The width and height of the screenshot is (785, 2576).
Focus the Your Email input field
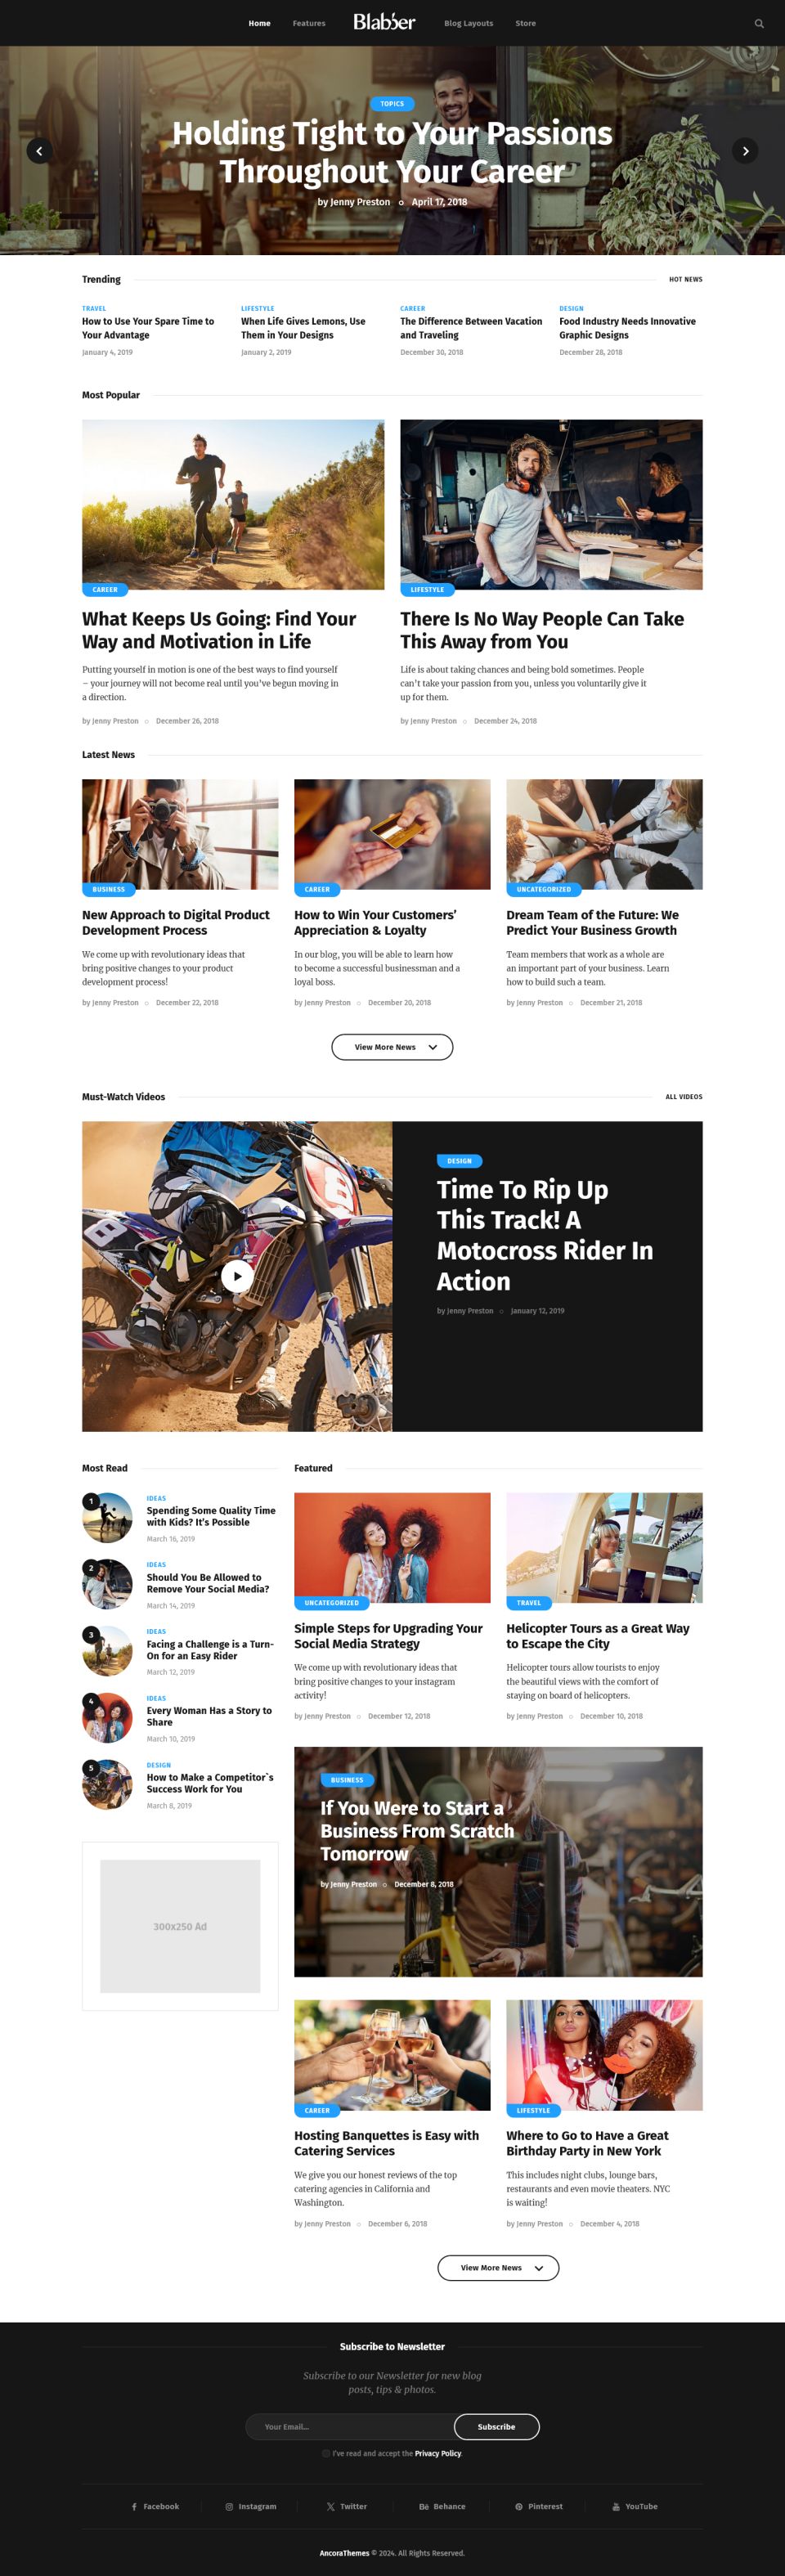click(350, 2426)
